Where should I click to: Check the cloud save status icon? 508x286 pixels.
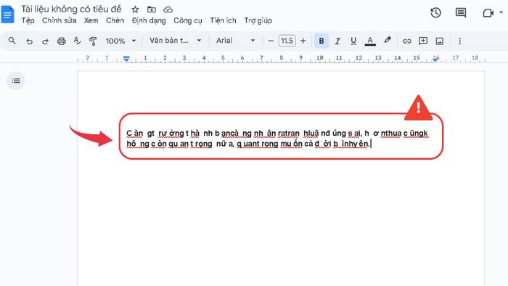tap(168, 9)
